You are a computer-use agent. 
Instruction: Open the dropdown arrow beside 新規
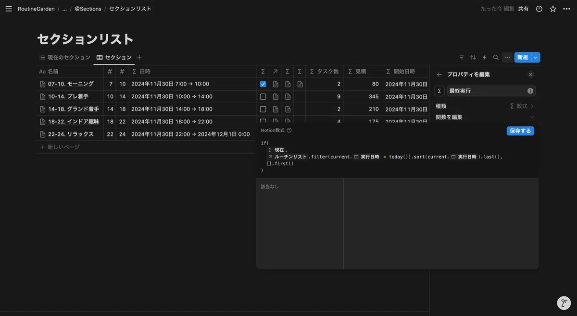[x=536, y=57]
